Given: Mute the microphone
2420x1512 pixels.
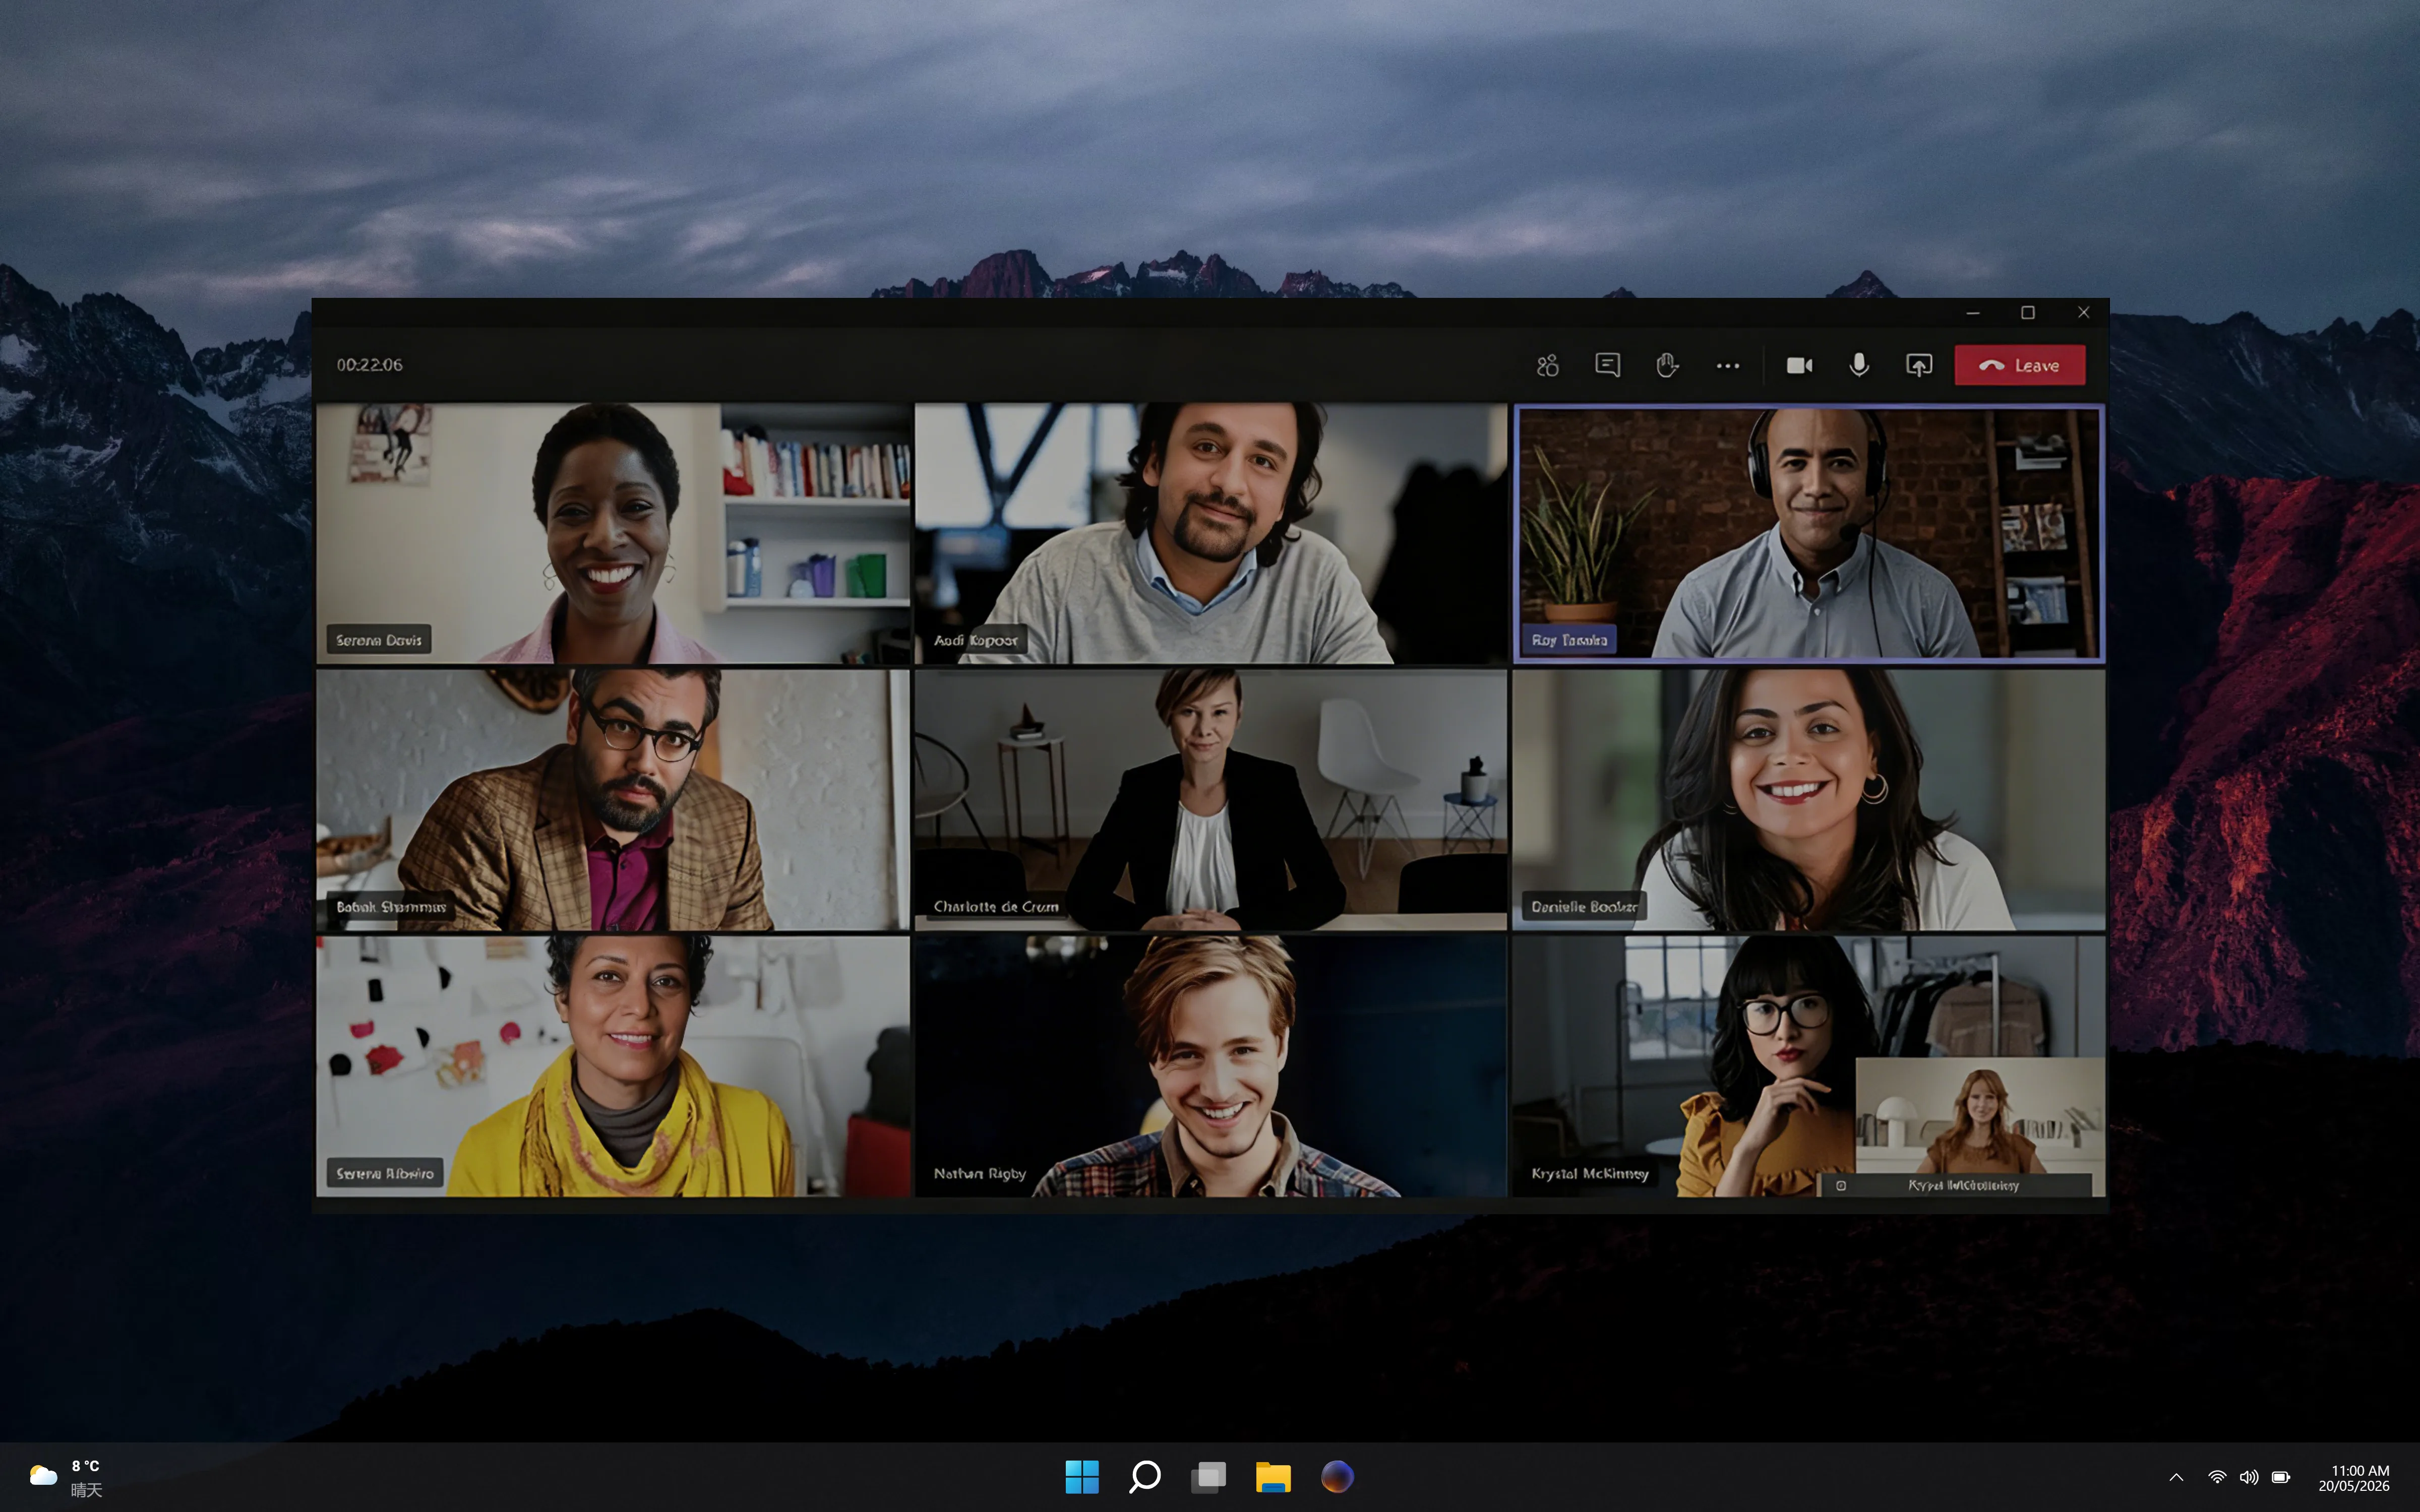Looking at the screenshot, I should [x=1859, y=365].
